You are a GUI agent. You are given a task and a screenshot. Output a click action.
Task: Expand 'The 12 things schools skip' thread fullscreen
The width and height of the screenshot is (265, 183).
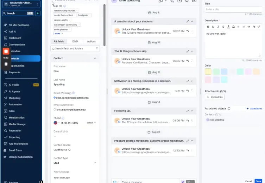click(x=188, y=51)
